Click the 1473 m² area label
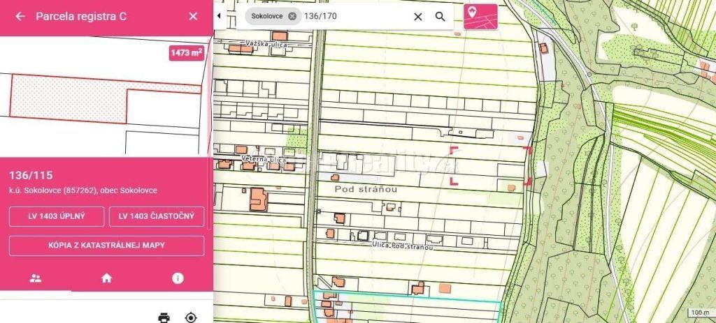The height and width of the screenshot is (323, 716). coord(186,53)
